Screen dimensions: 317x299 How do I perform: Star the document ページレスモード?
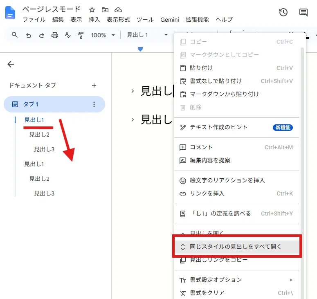click(x=92, y=10)
